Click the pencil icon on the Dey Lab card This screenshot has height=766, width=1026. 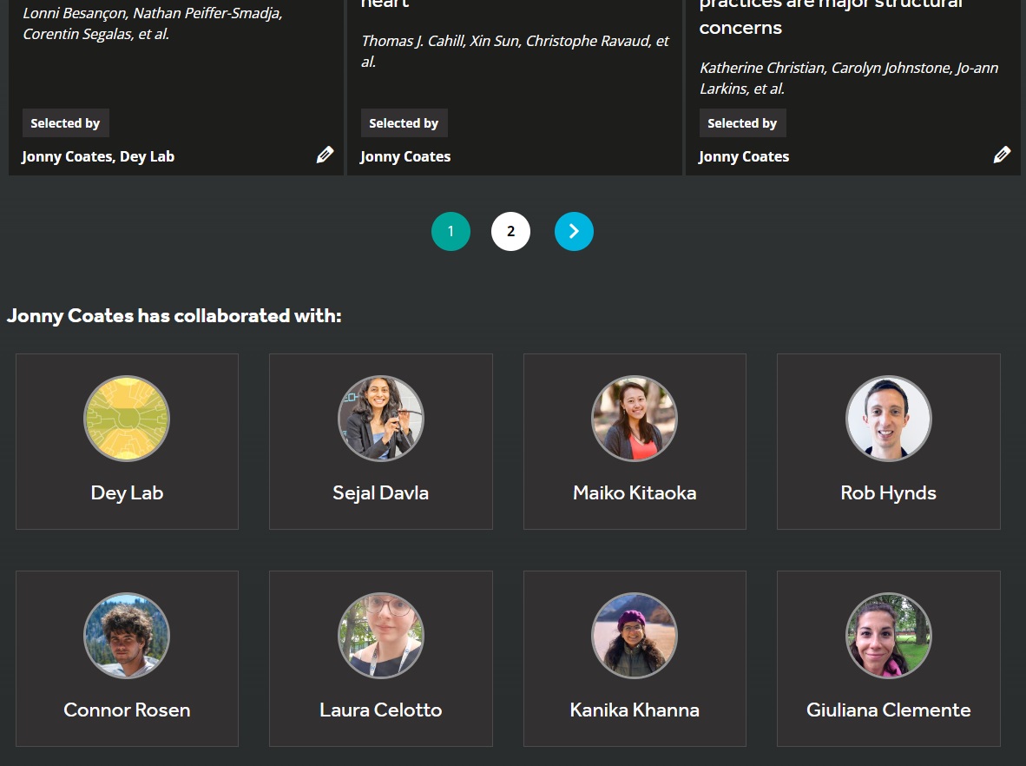(325, 155)
